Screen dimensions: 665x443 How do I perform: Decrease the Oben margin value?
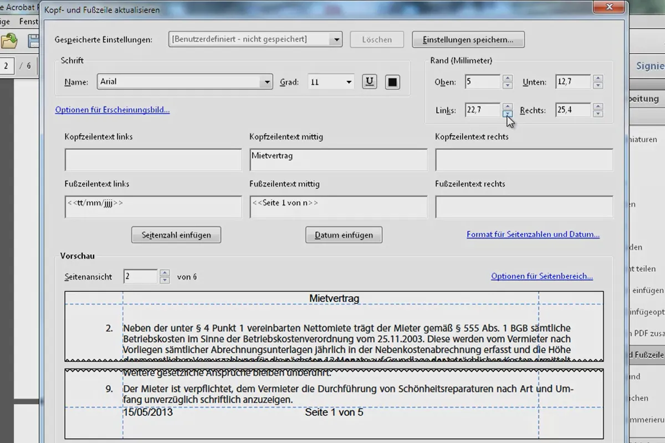pyautogui.click(x=508, y=85)
